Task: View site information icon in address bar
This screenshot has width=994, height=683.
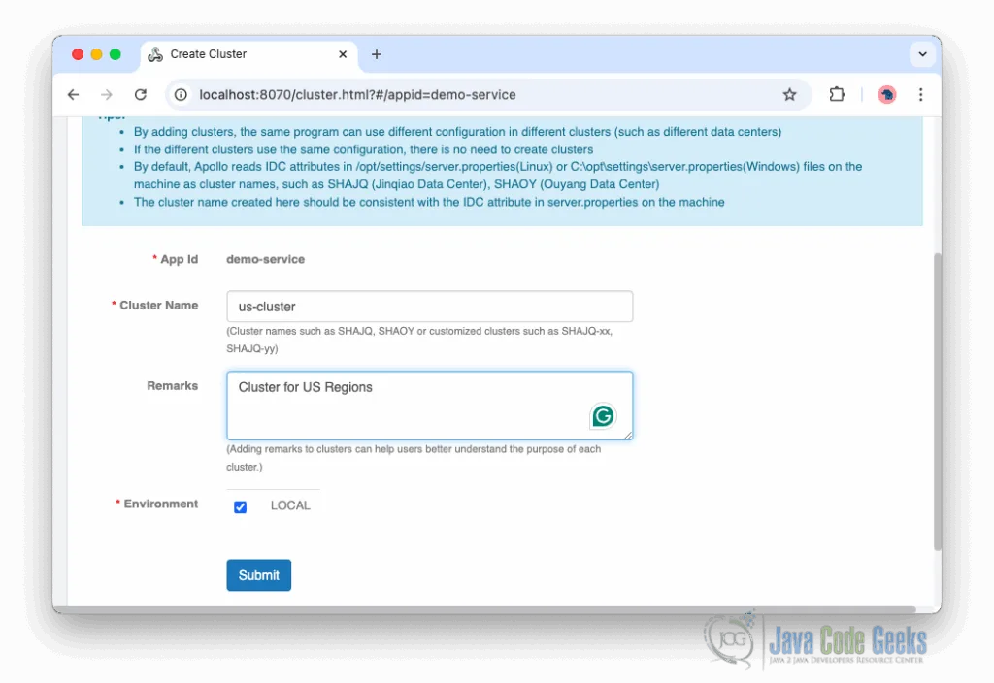Action: pos(181,94)
